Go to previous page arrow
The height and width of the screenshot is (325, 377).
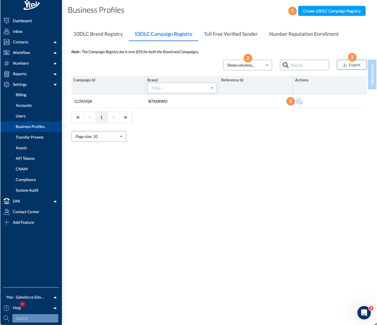pyautogui.click(x=90, y=117)
